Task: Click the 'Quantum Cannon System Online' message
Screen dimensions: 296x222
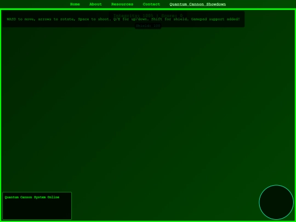Action: (32, 197)
